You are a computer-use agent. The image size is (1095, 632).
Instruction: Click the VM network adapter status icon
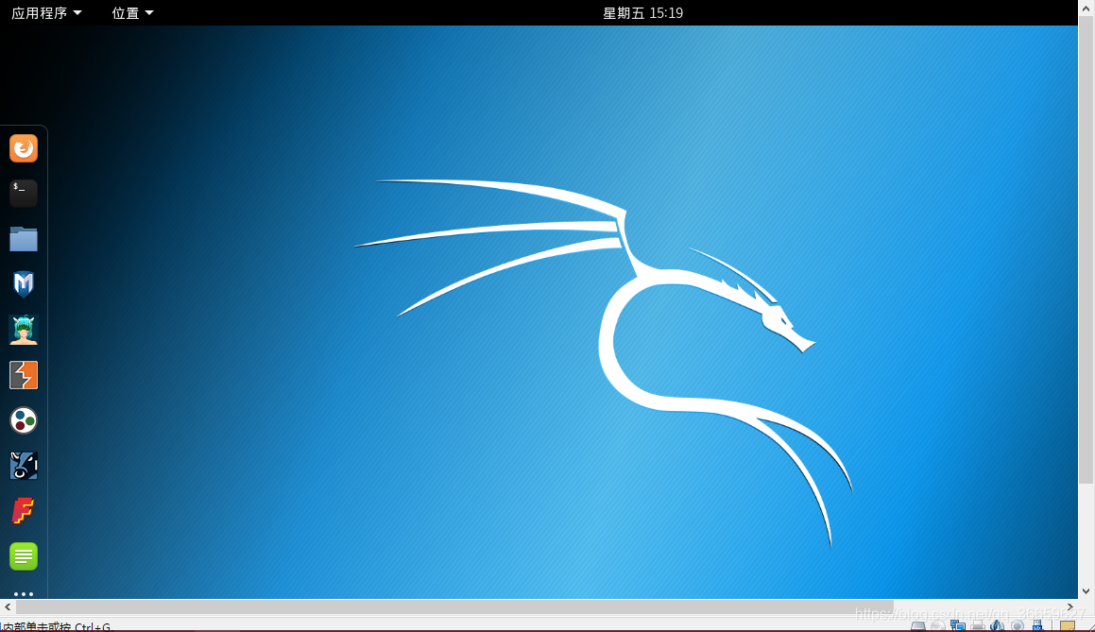[957, 625]
